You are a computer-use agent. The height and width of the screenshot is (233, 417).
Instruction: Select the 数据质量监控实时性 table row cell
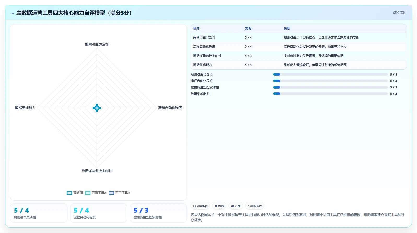click(x=207, y=56)
